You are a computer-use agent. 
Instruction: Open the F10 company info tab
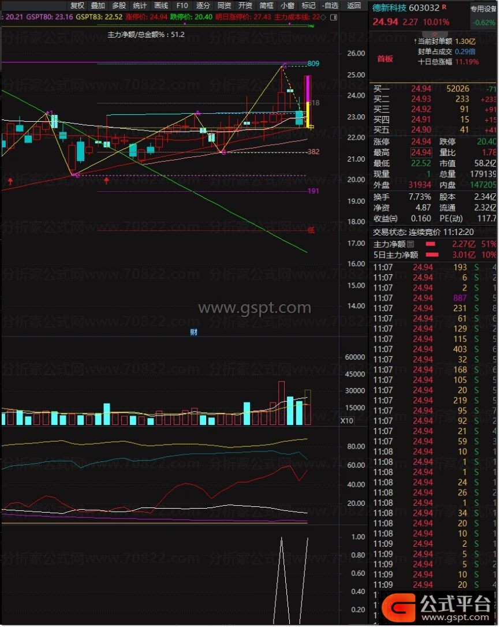click(x=182, y=6)
